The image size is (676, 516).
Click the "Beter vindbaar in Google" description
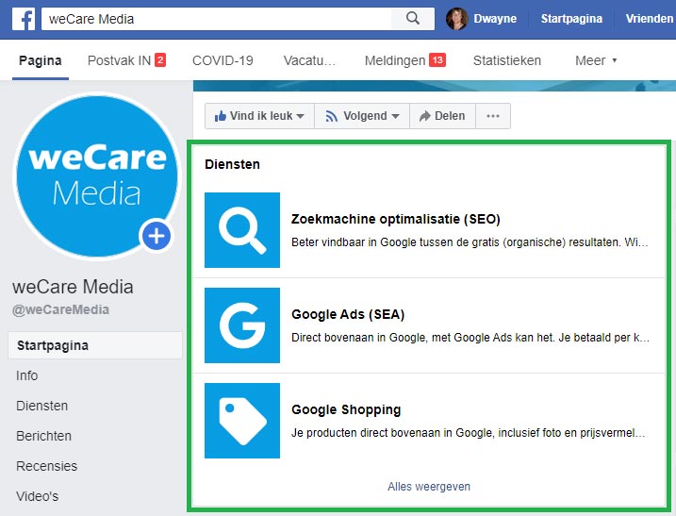(x=470, y=242)
